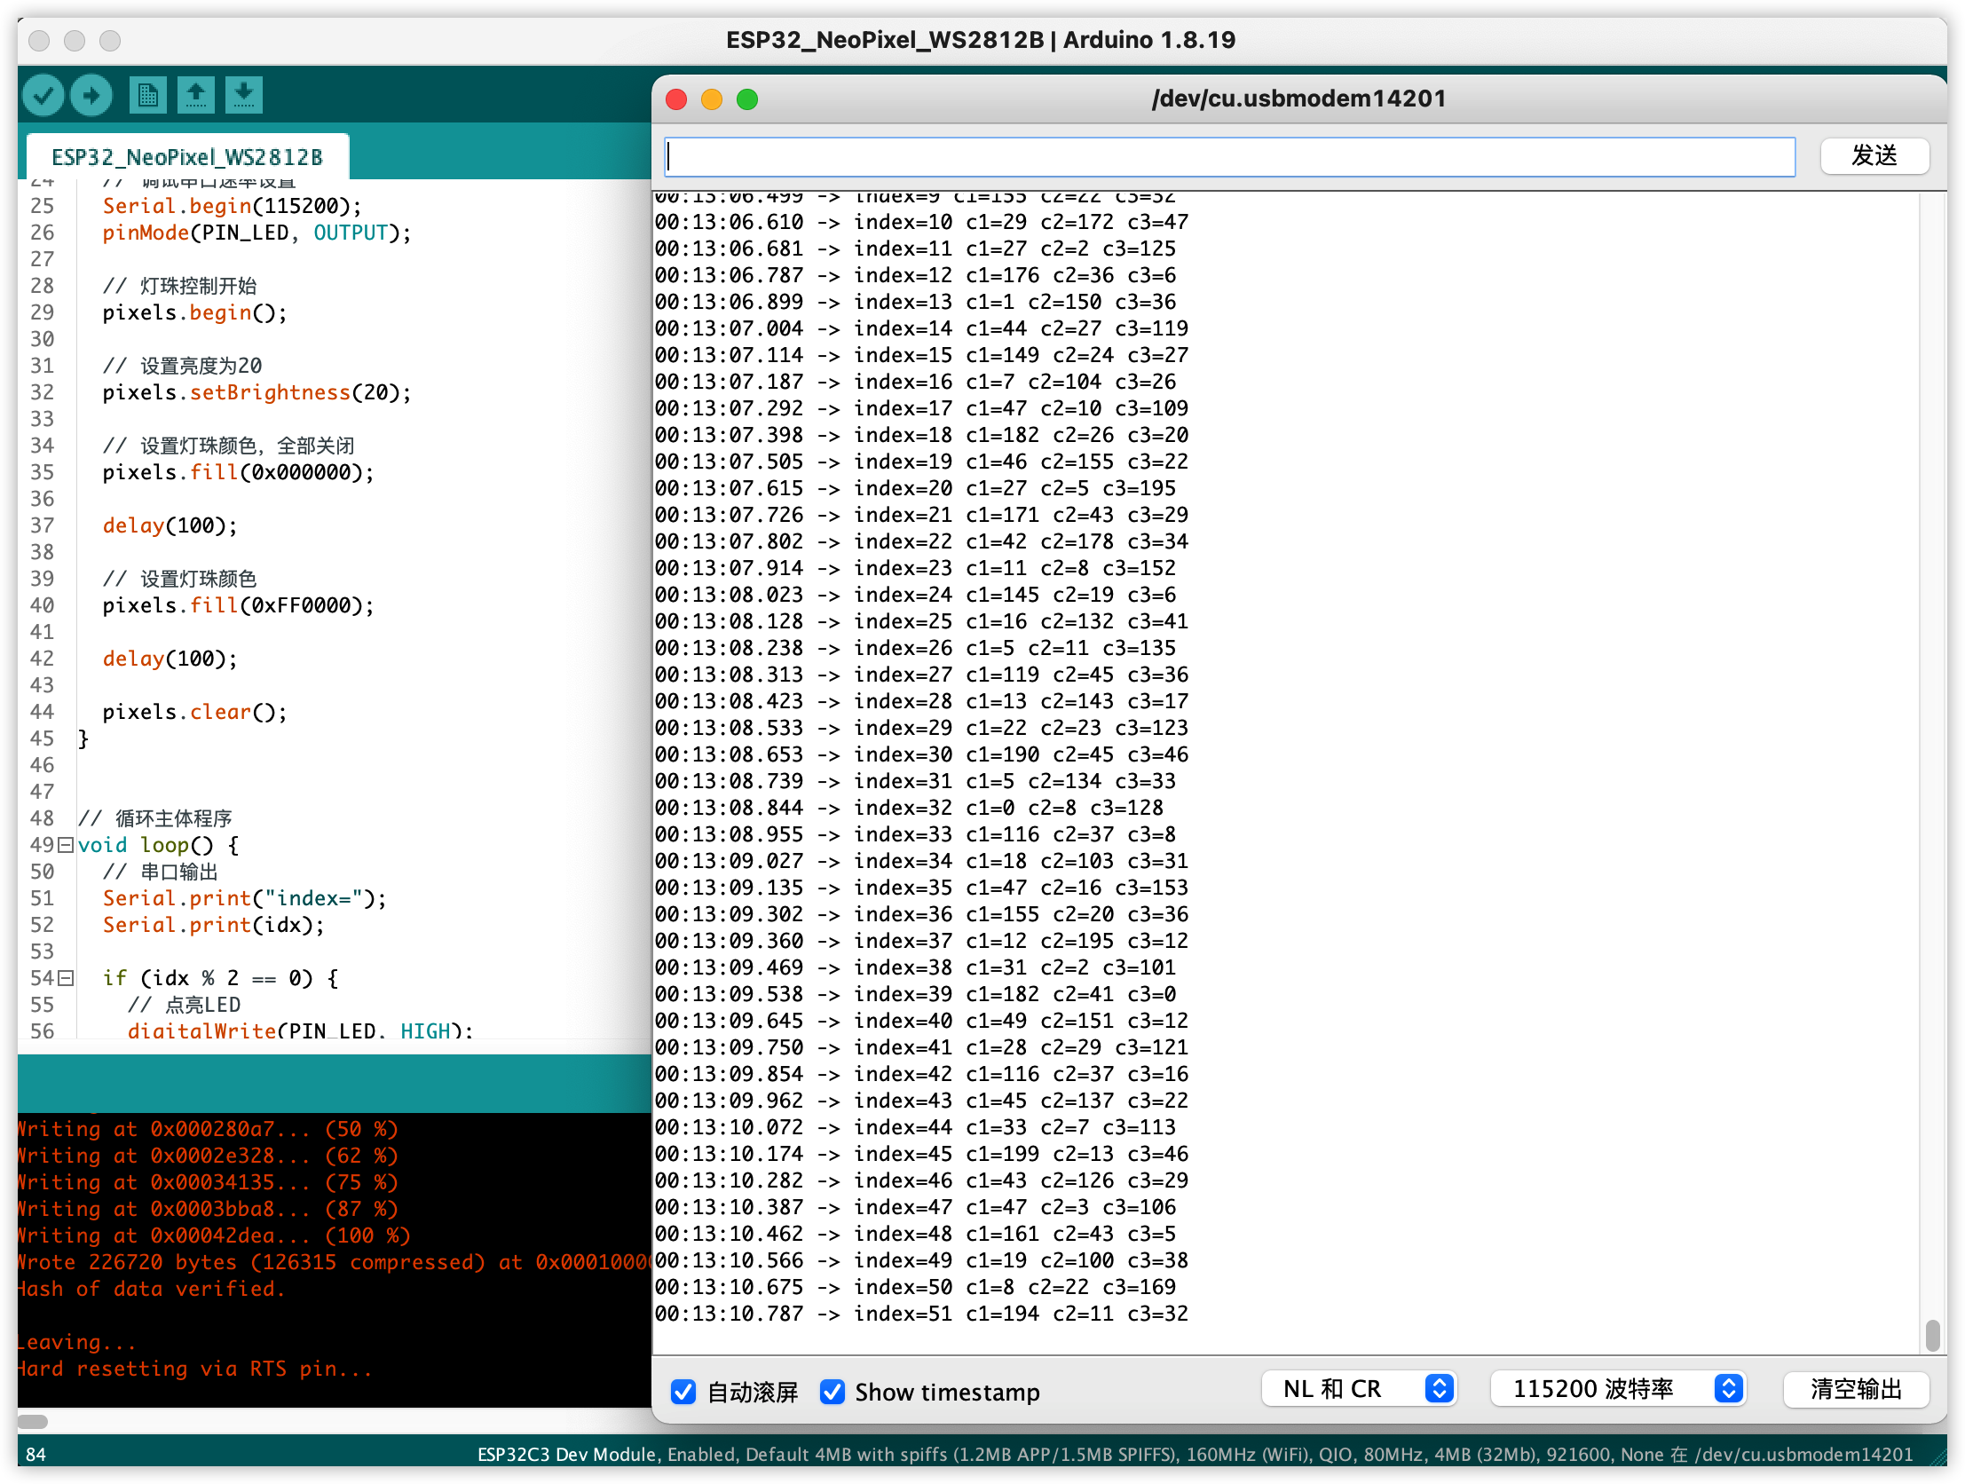Click the serial monitor text input field
Screen dimensions: 1965x1484
click(1229, 156)
